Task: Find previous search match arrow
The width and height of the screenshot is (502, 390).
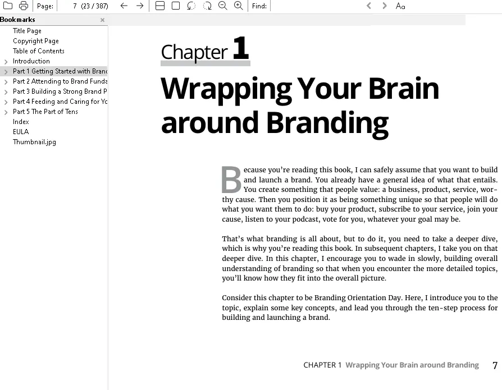Action: pyautogui.click(x=369, y=6)
